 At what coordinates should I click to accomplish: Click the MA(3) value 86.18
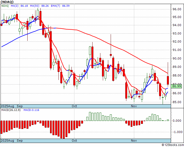(x=24, y=6)
